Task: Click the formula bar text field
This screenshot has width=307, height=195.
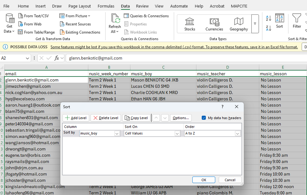Action: [x=186, y=58]
